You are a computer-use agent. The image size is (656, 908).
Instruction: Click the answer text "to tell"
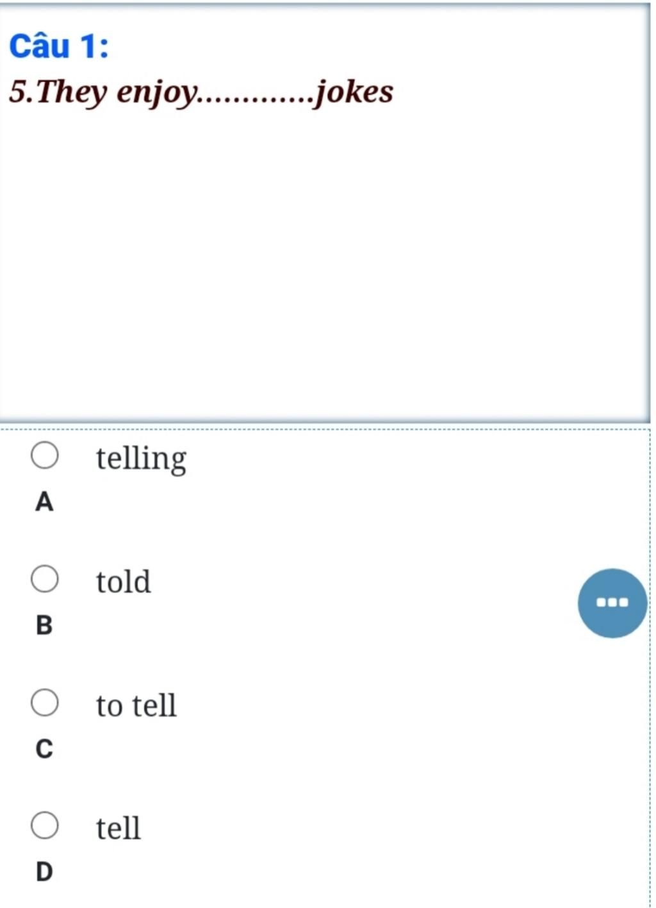[136, 705]
